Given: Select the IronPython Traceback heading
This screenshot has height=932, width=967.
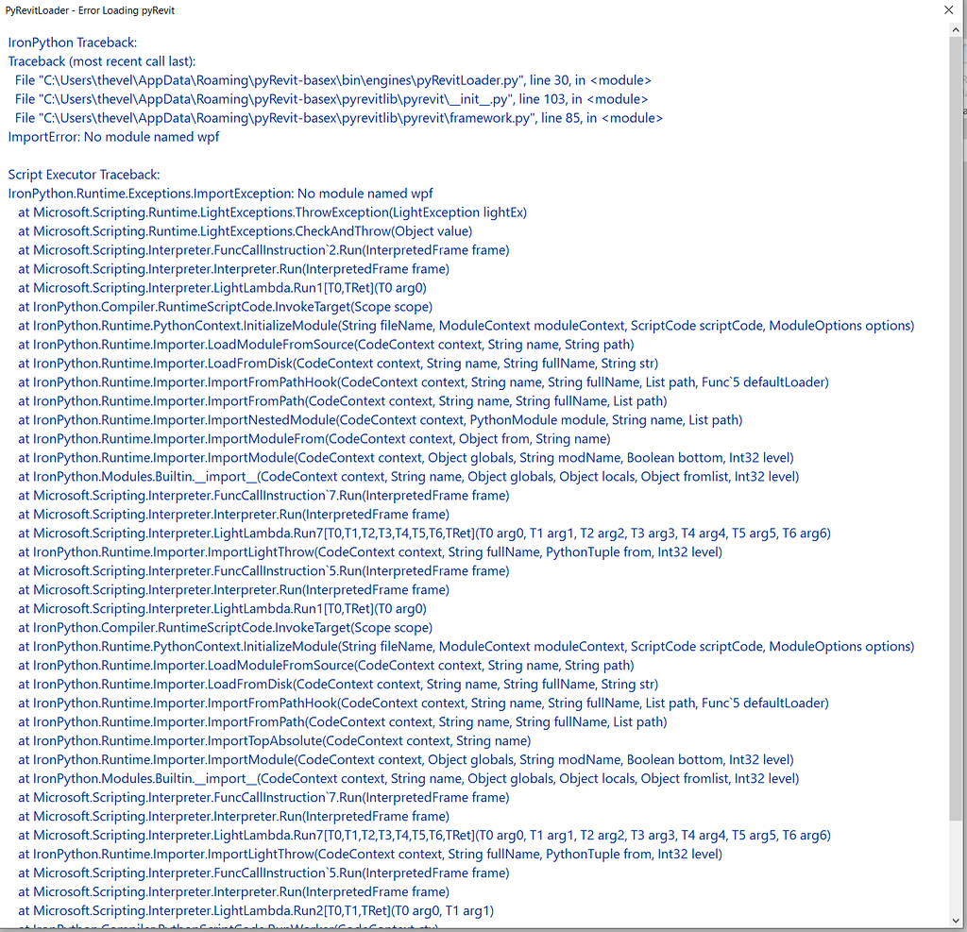Looking at the screenshot, I should tap(71, 42).
